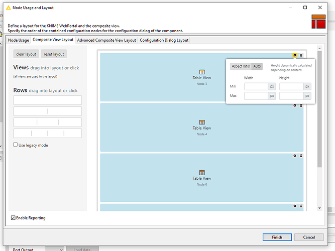Open Advanced Composite View Layout tab
This screenshot has width=335, height=251.
point(106,40)
